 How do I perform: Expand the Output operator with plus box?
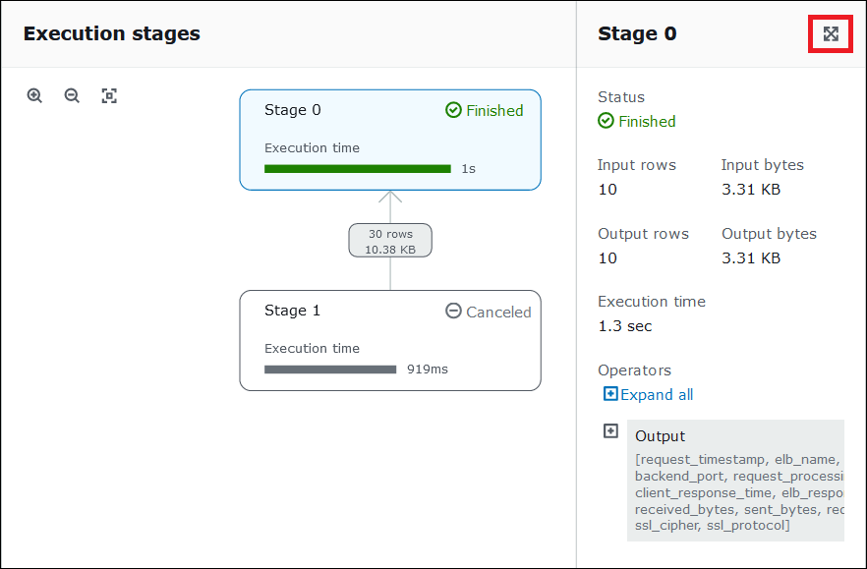[610, 431]
